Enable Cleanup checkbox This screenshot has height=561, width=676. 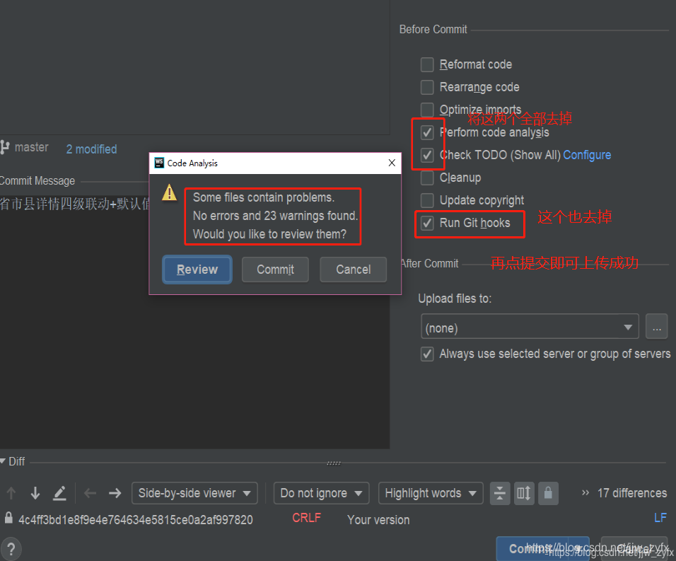[427, 178]
